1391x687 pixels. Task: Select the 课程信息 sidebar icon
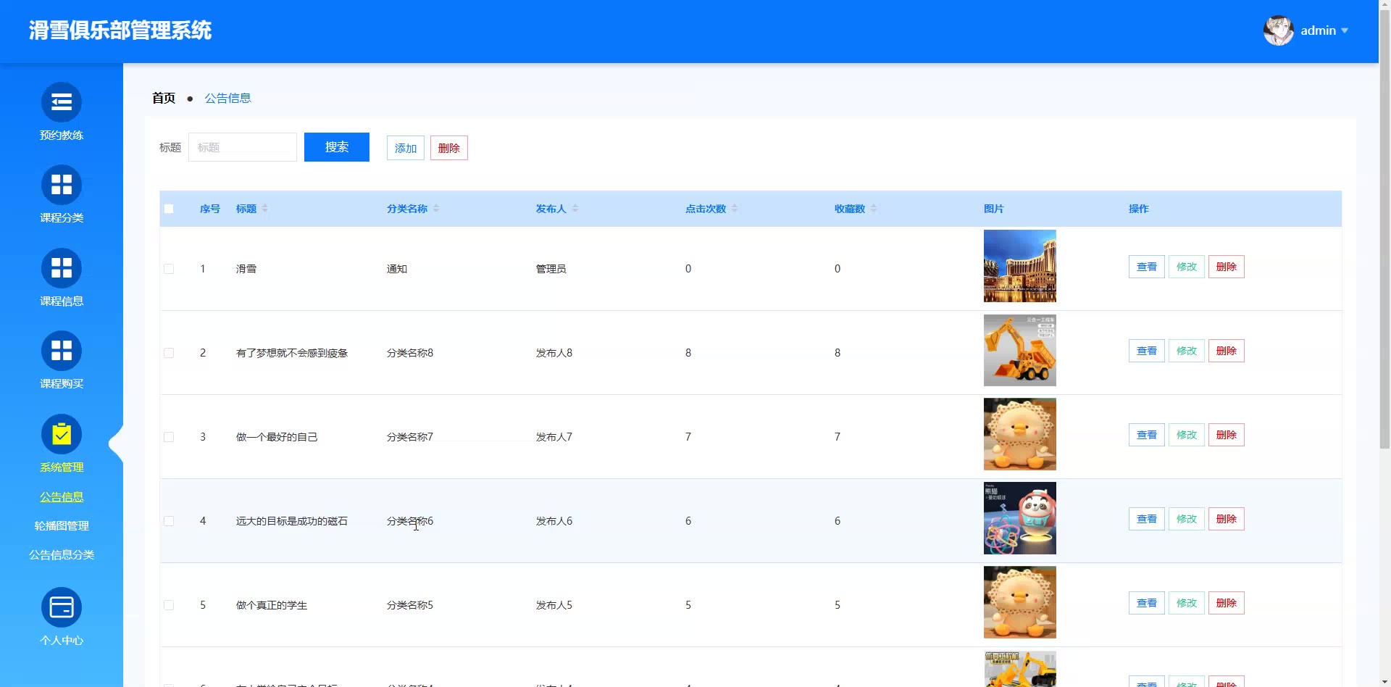(x=62, y=268)
